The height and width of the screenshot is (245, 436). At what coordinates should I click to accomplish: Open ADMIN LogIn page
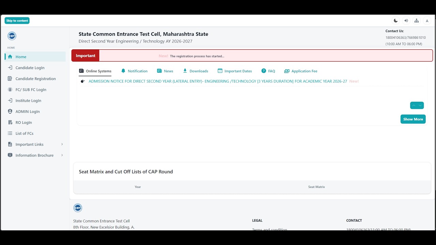35,111
